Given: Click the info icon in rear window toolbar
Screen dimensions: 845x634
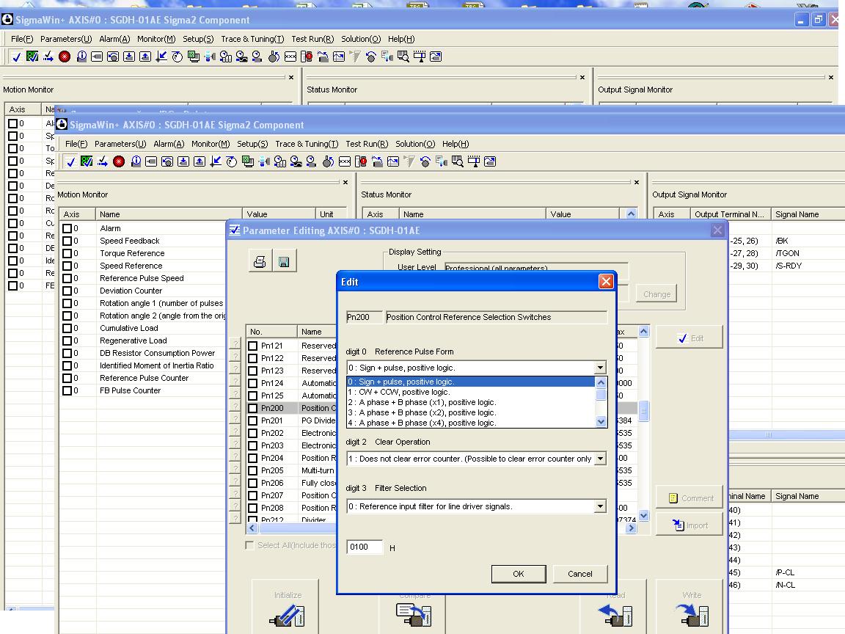Looking at the screenshot, I should pos(81,56).
